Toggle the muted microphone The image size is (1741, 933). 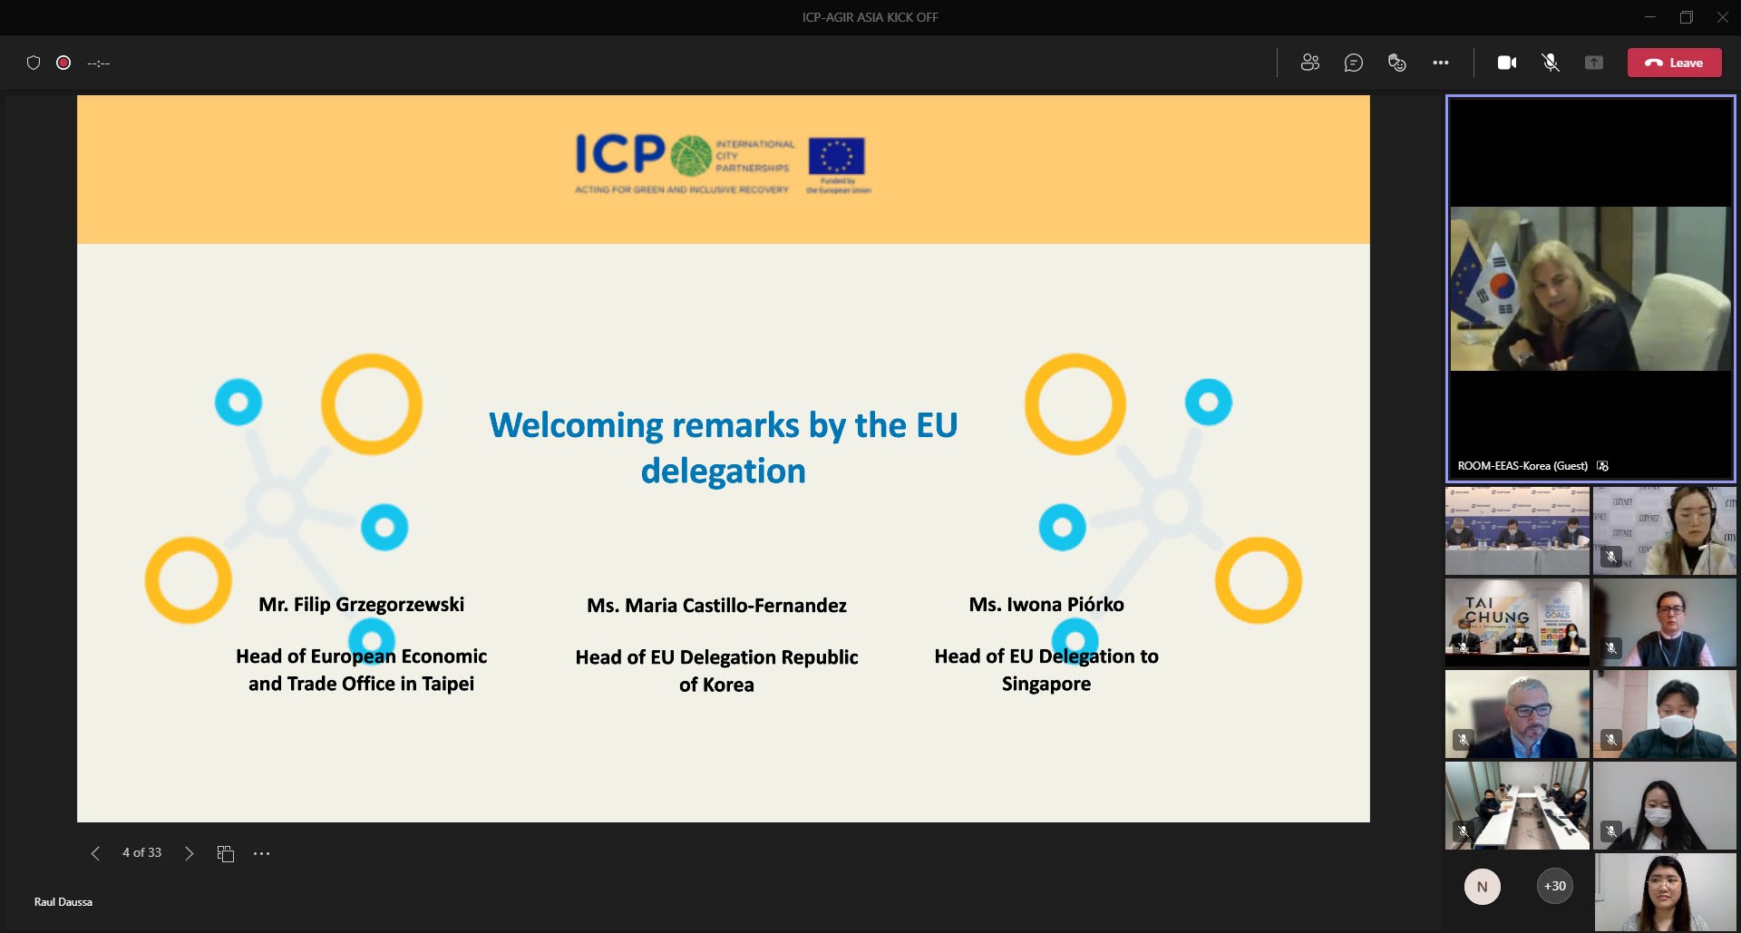pos(1551,63)
